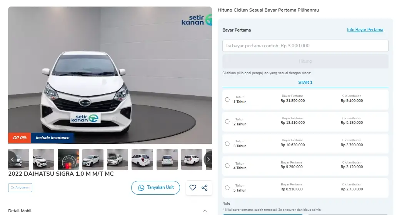Click the Rp 5.180.000 monthly installment
The image size is (397, 215).
coord(352,123)
